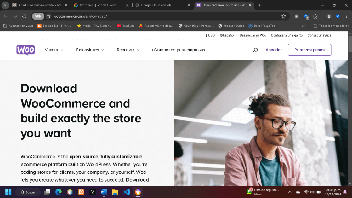Click the Woo logo in the header
This screenshot has width=352, height=198.
26,50
